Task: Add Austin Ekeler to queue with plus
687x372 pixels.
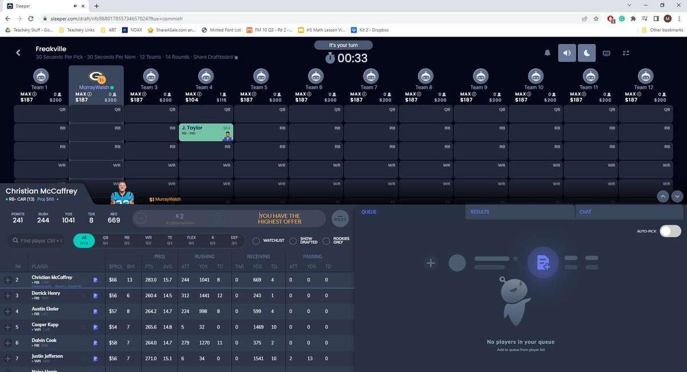Action: point(7,311)
